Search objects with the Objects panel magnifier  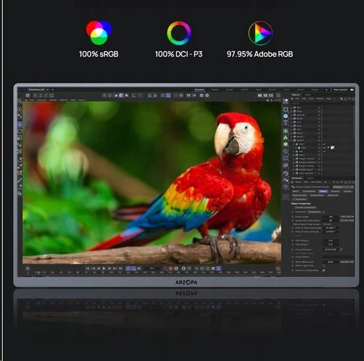pos(341,99)
